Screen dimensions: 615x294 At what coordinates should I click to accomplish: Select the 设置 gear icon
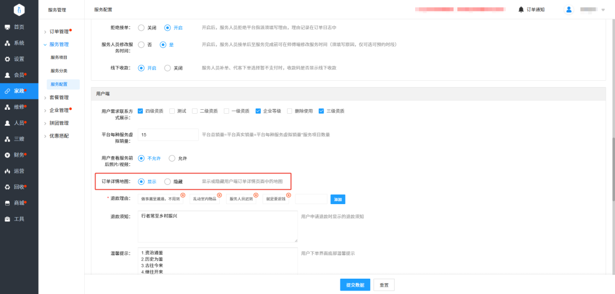(7, 59)
